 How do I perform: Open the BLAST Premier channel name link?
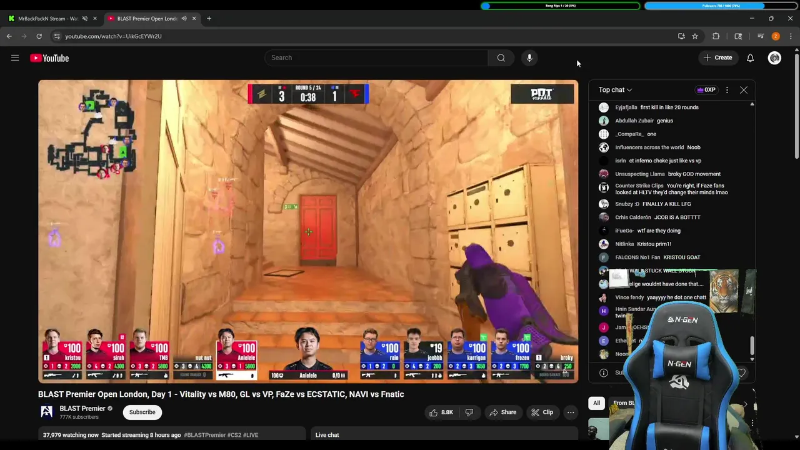(x=82, y=409)
